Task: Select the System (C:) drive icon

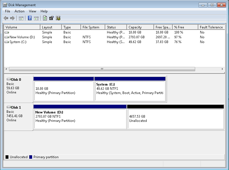Action: [7, 42]
